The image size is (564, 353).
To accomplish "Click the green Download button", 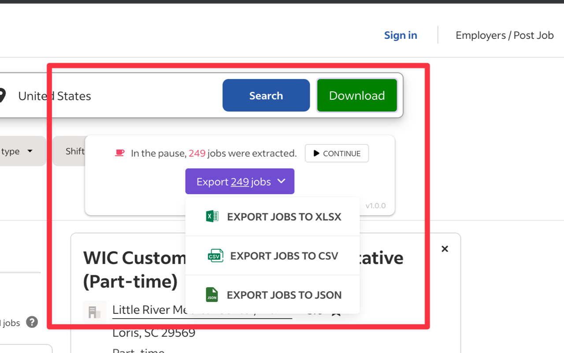I will coord(357,95).
